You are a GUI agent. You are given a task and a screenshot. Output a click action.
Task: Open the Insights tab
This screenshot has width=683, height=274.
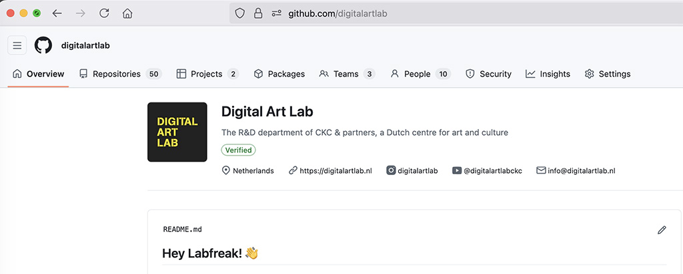coord(548,74)
